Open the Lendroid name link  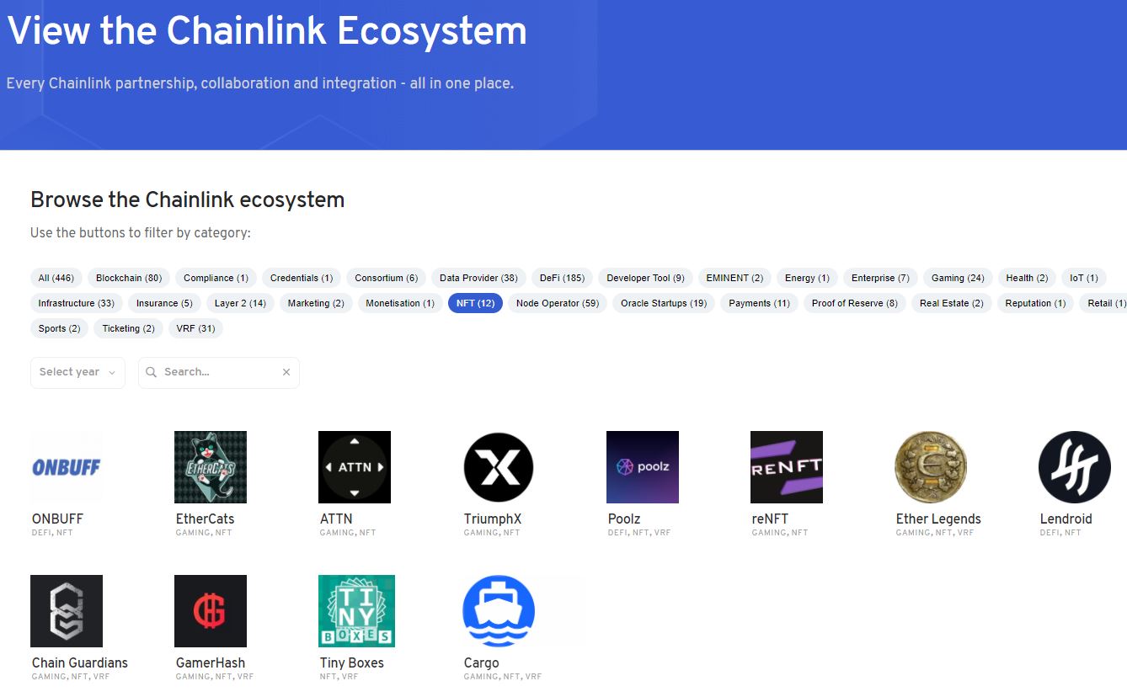pos(1066,519)
